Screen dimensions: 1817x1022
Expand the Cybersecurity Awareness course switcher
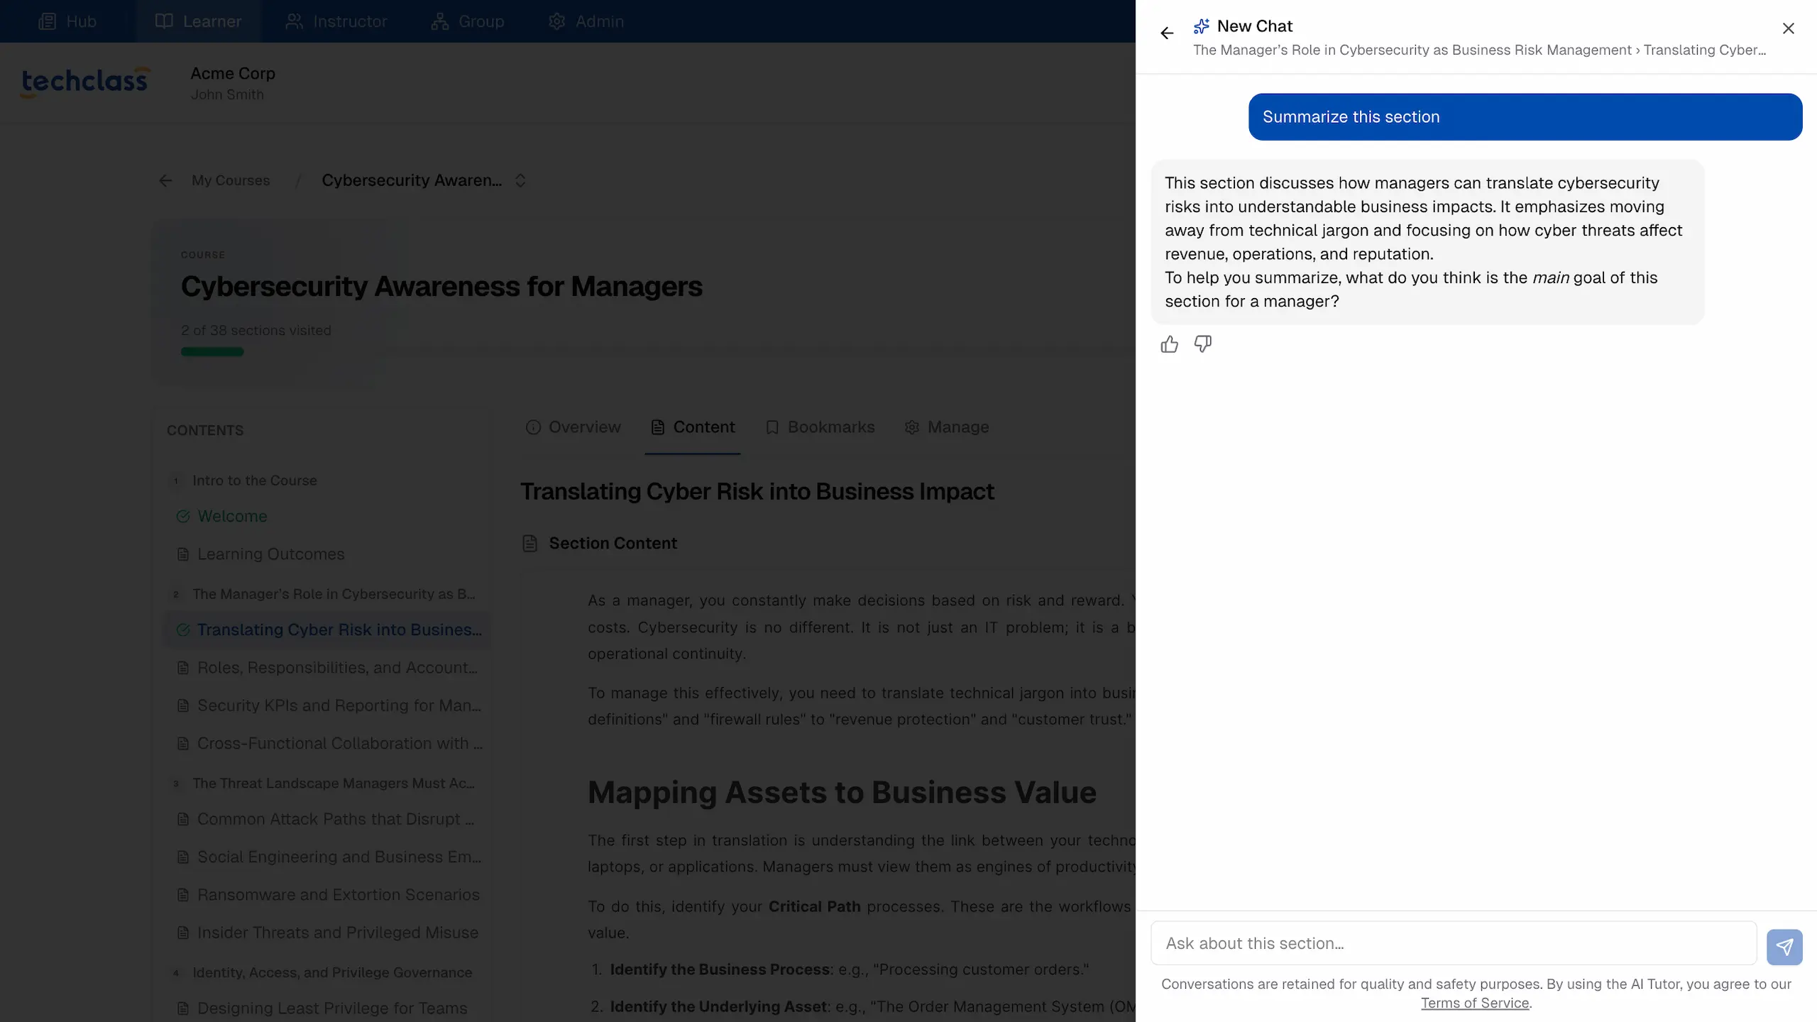tap(520, 180)
